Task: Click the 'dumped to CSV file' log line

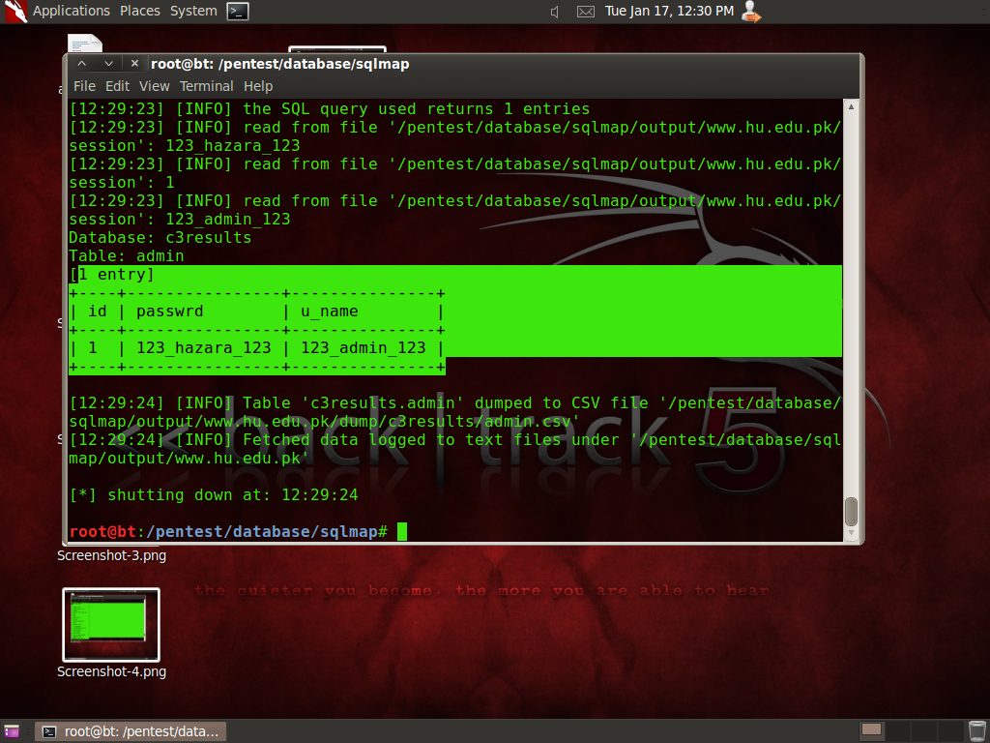Action: 454,412
